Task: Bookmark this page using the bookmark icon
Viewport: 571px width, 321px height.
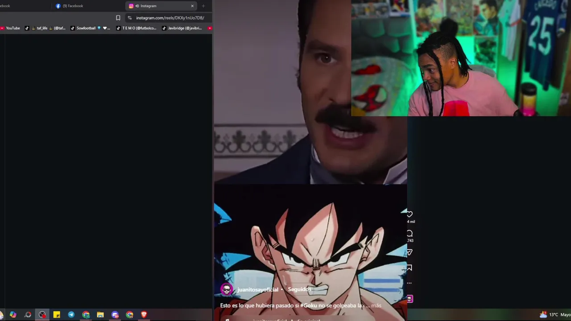Action: coord(118,18)
